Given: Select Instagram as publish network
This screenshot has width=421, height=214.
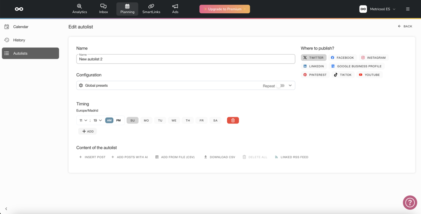Looking at the screenshot, I should click(x=374, y=58).
